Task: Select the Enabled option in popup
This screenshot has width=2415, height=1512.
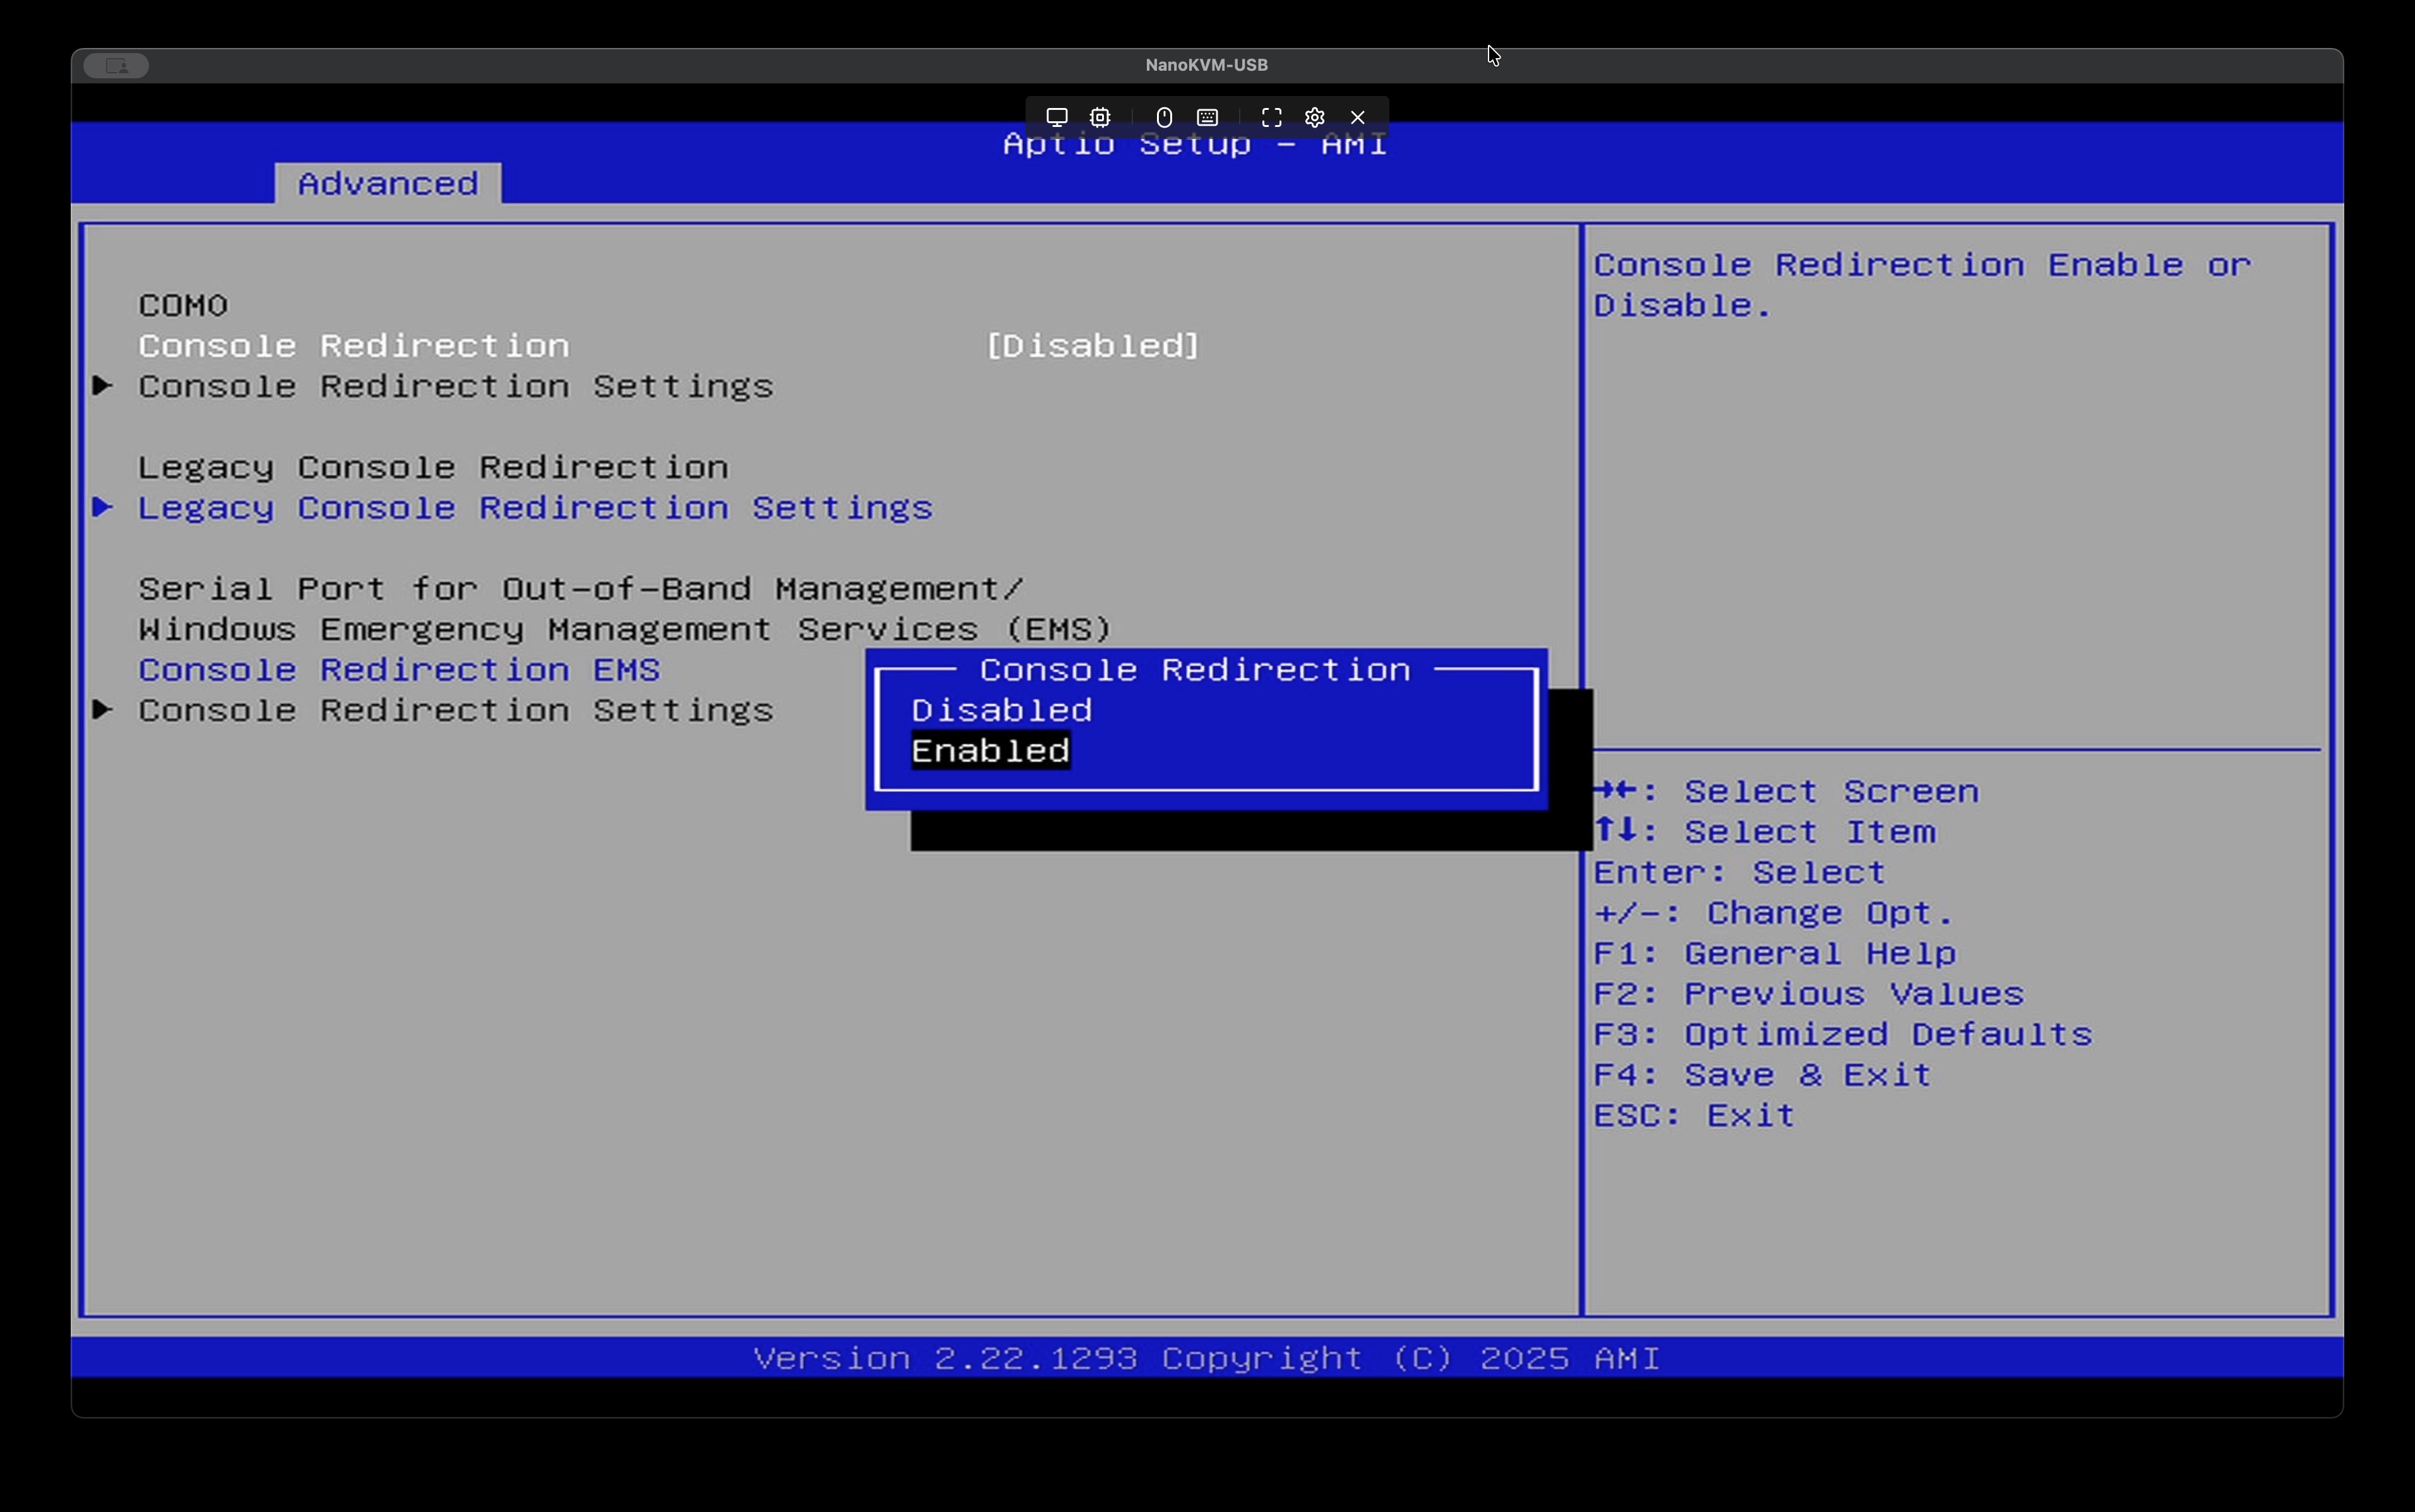Action: [990, 751]
